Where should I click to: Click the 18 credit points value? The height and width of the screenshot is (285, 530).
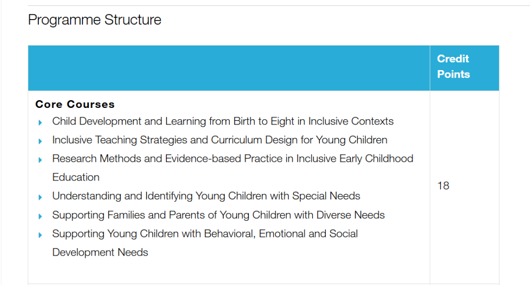tap(443, 186)
